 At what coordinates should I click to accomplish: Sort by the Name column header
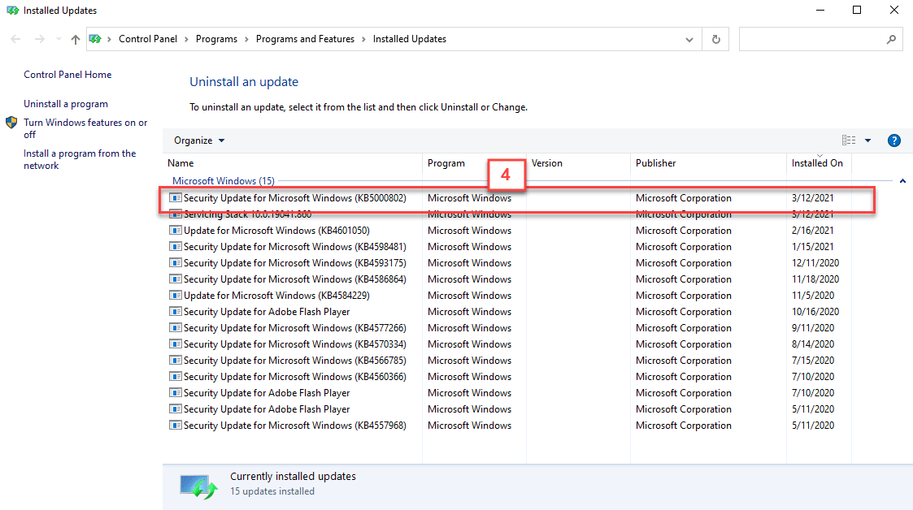[293, 163]
